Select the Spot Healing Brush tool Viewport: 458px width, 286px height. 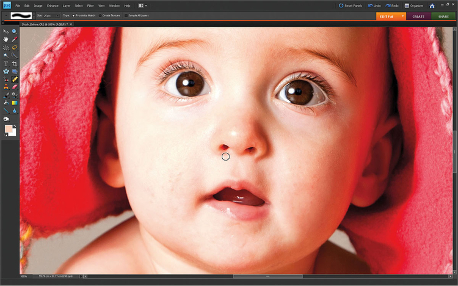14,79
